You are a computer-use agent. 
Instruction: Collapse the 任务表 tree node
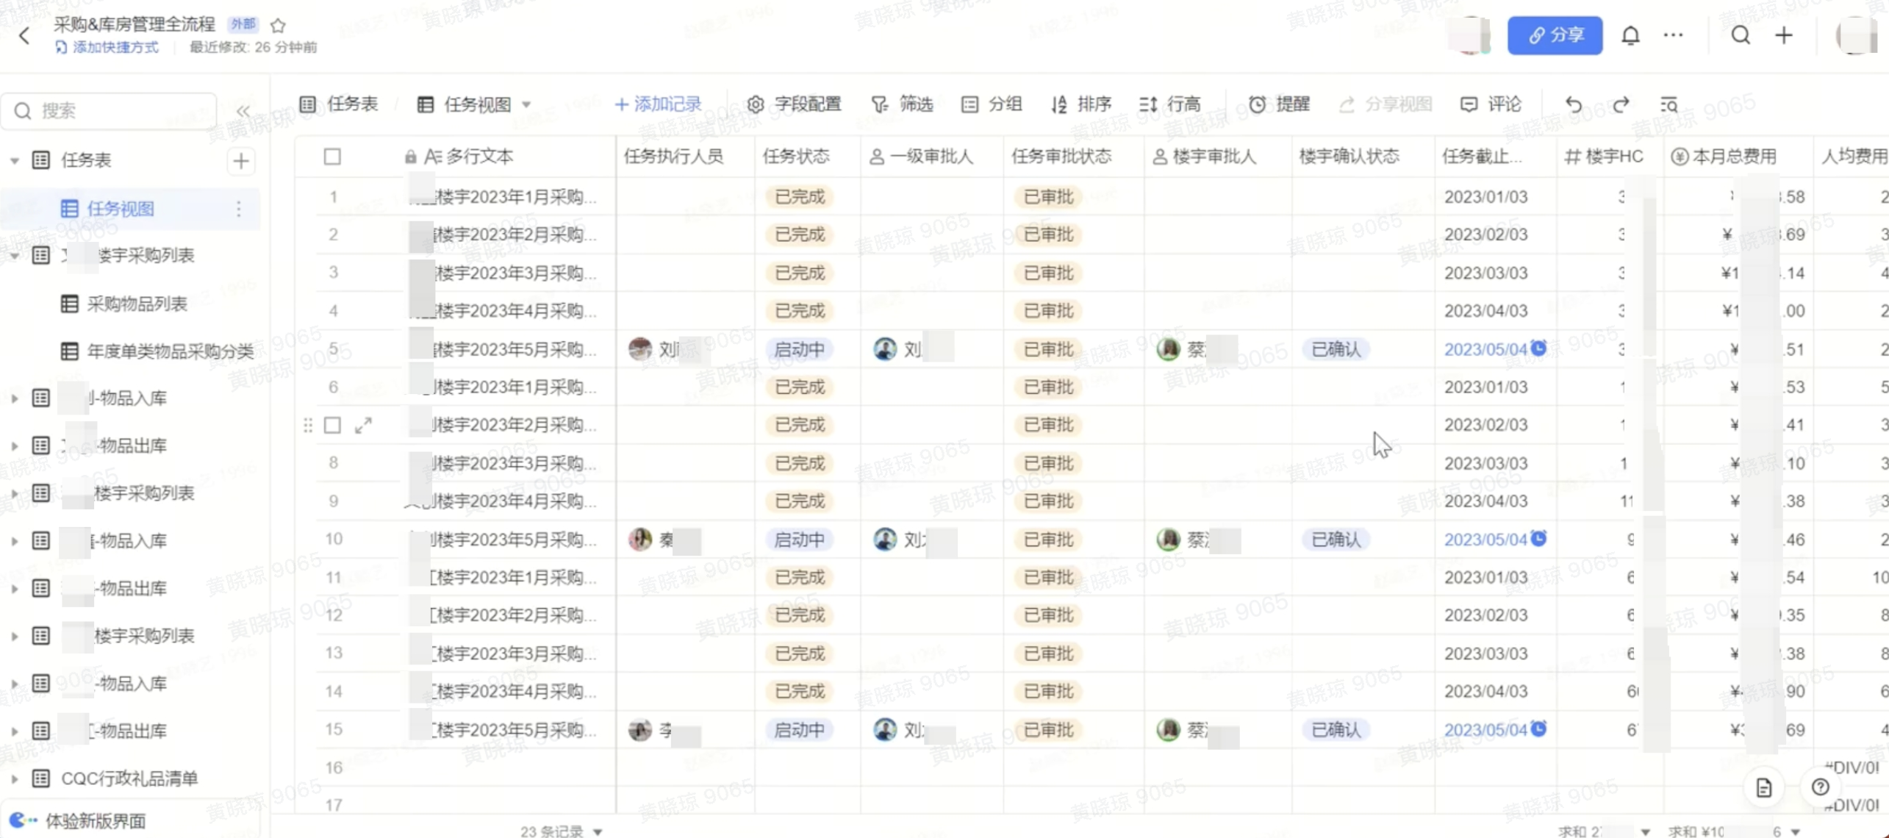pyautogui.click(x=14, y=160)
